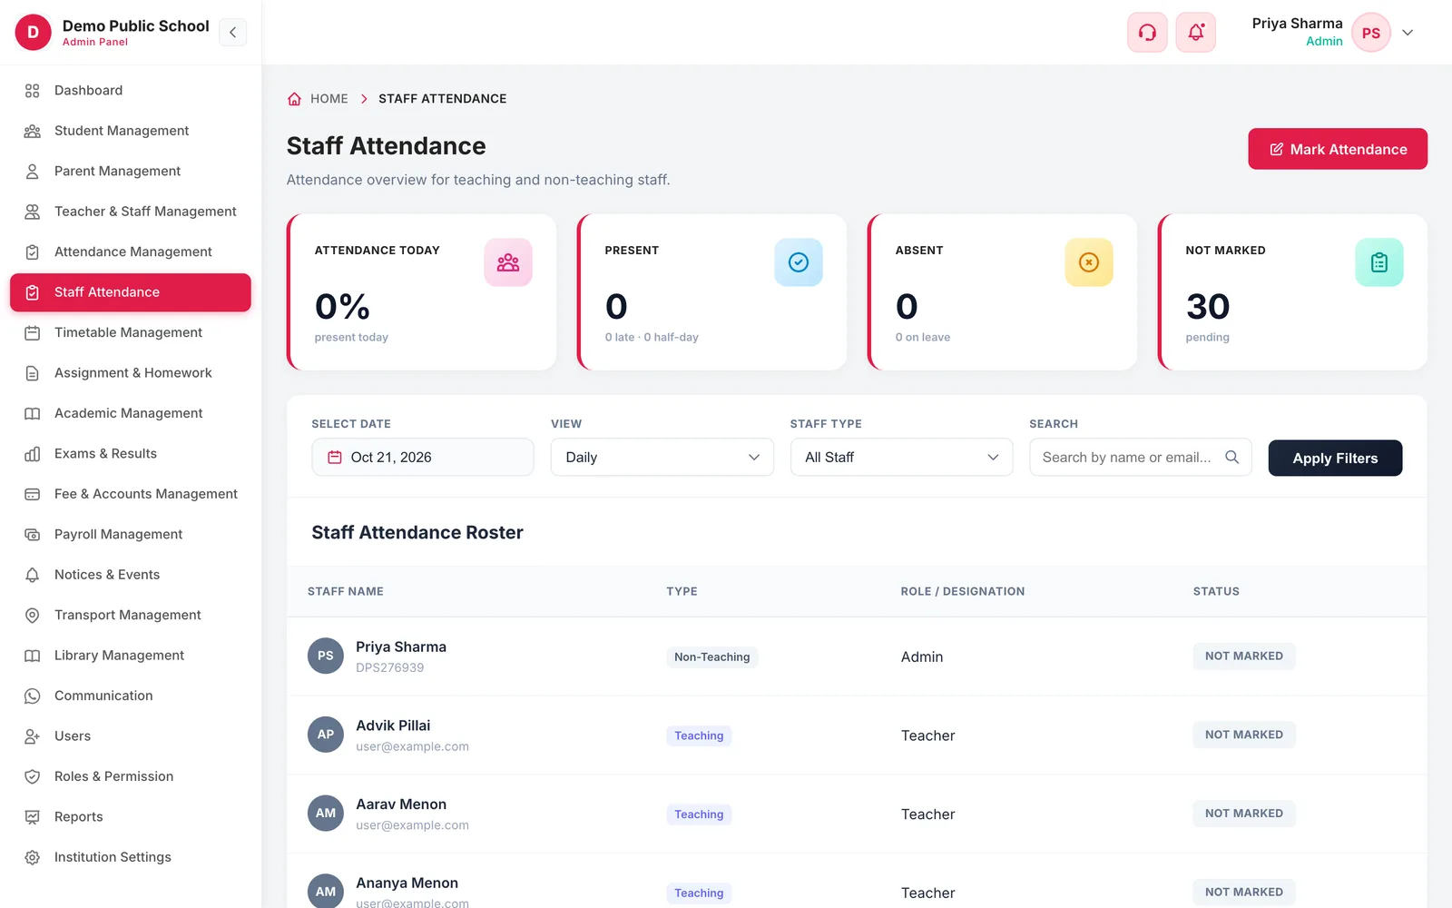Open Fee & Accounts Management
The width and height of the screenshot is (1452, 908).
pyautogui.click(x=131, y=494)
